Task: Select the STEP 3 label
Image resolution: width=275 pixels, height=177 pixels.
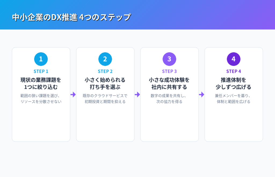Action: point(169,71)
